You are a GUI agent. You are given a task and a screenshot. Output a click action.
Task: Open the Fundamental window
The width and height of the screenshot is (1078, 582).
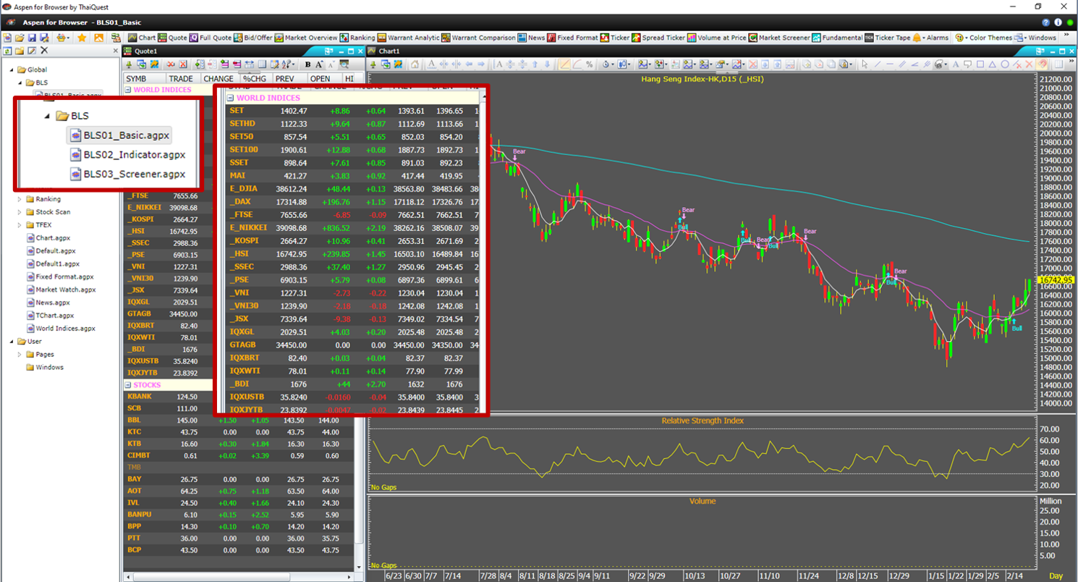click(x=837, y=38)
